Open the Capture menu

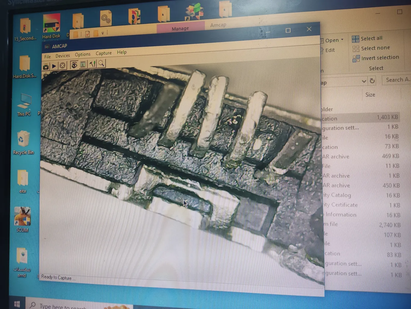(x=104, y=53)
